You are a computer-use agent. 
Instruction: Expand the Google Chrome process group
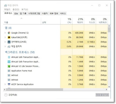click(5, 33)
